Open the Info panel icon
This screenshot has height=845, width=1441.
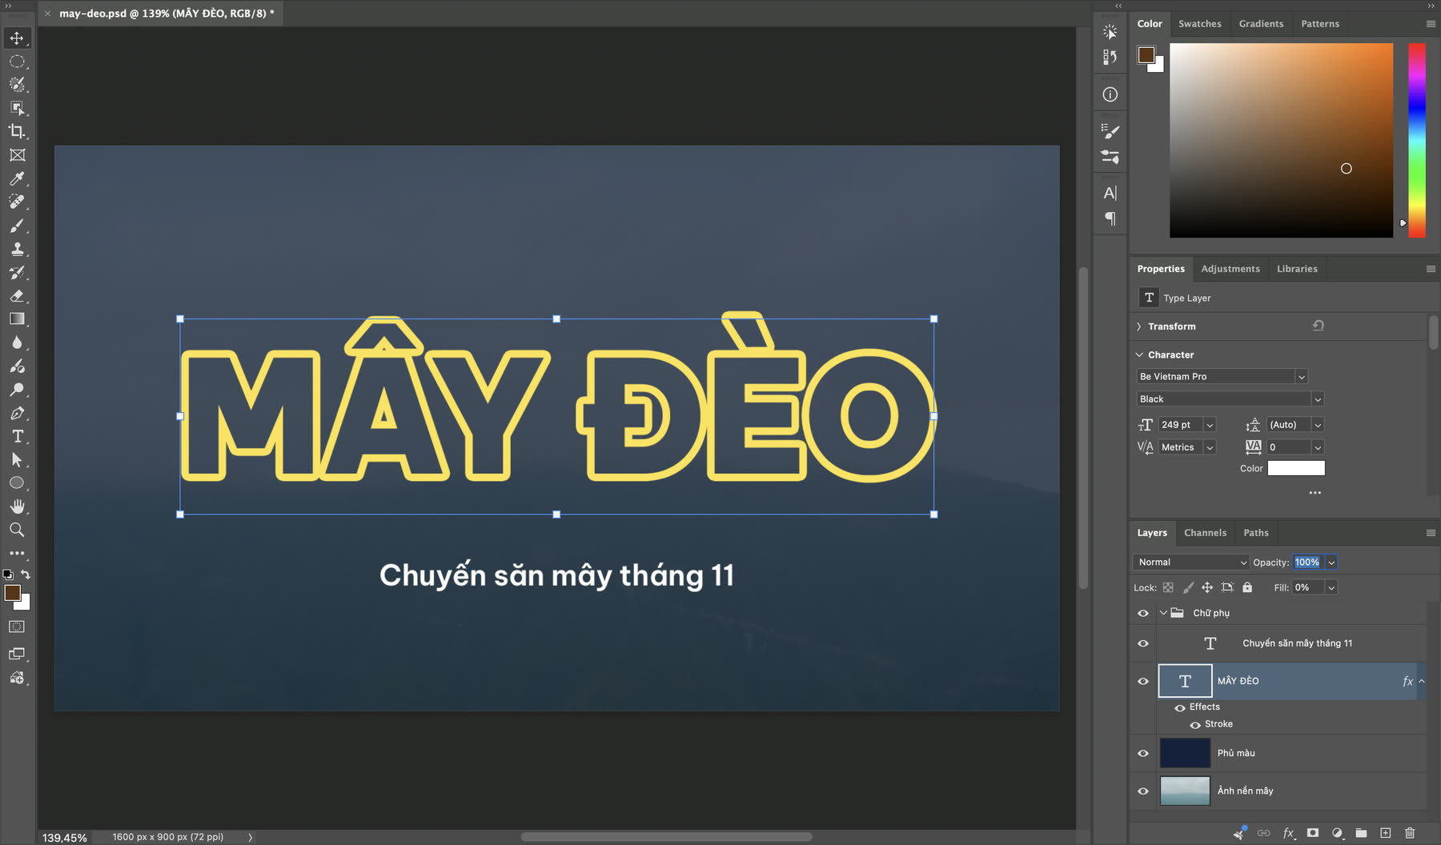tap(1110, 94)
